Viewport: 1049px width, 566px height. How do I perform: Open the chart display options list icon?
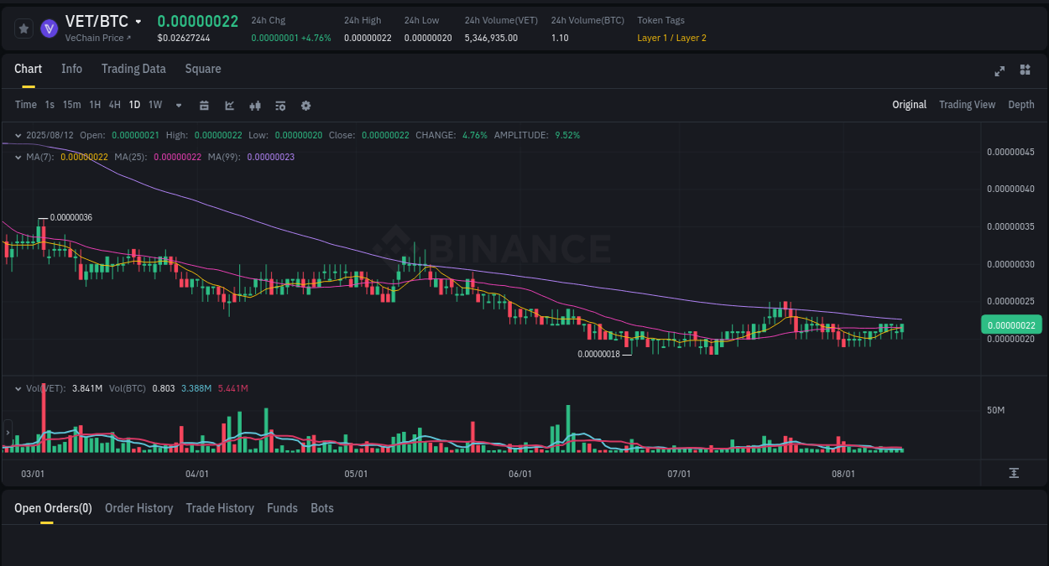279,105
